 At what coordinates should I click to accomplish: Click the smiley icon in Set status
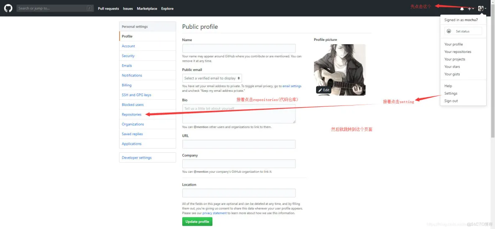click(x=449, y=31)
